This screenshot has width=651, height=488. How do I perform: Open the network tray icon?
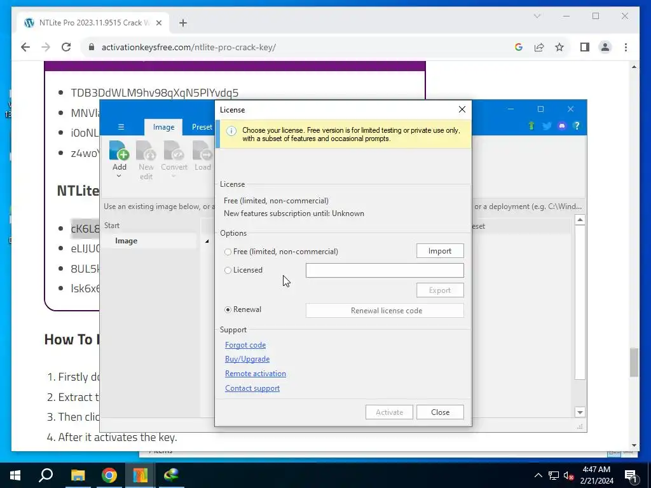coord(554,475)
